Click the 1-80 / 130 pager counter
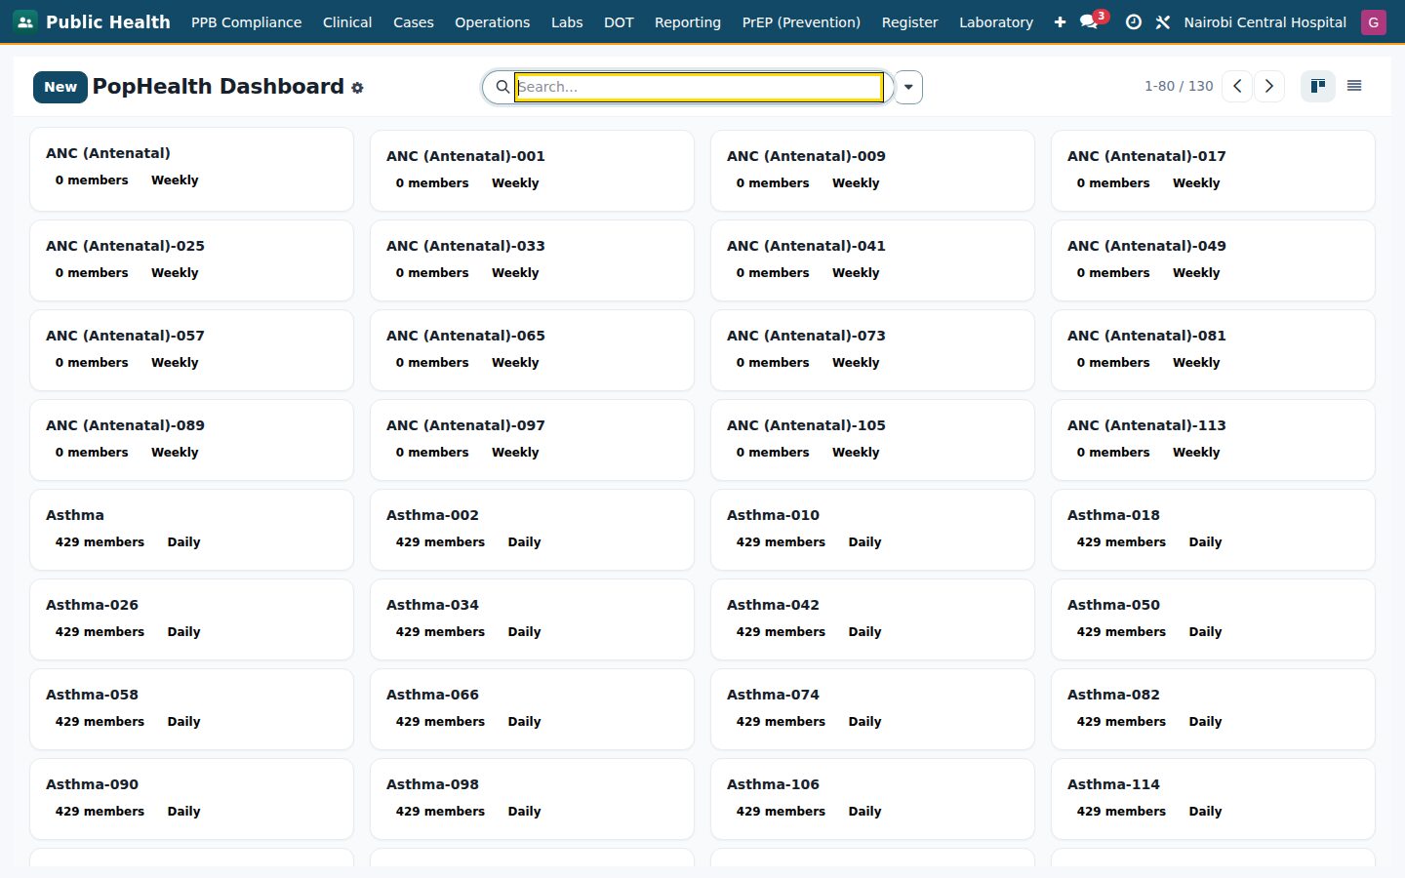The width and height of the screenshot is (1405, 878). tap(1179, 86)
